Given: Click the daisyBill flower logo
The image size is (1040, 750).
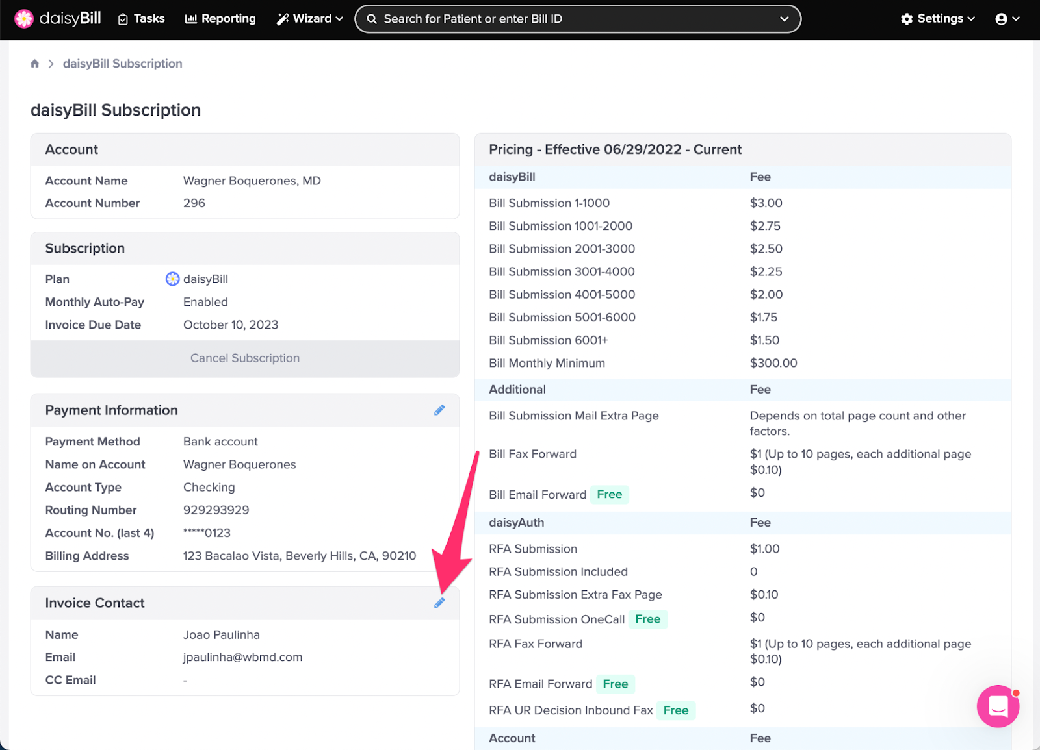Looking at the screenshot, I should click(24, 18).
